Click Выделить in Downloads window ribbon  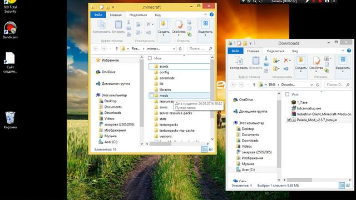pyautogui.click(x=343, y=63)
